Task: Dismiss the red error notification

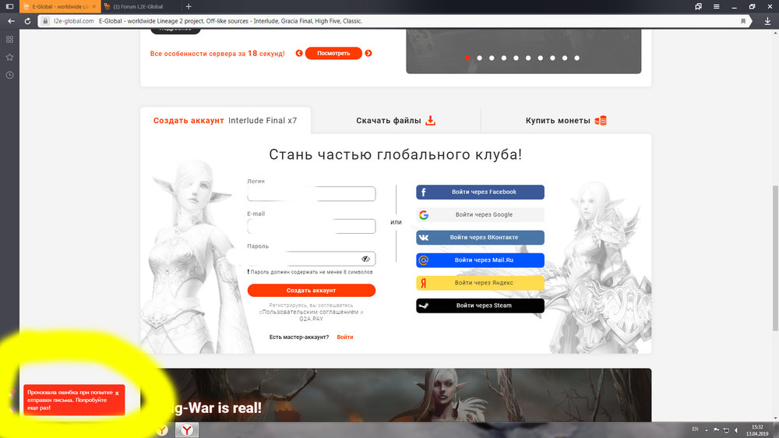Action: click(117, 394)
